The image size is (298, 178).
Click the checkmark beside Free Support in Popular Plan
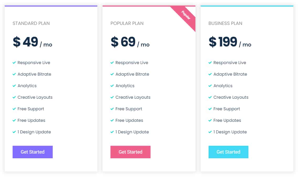coord(112,109)
